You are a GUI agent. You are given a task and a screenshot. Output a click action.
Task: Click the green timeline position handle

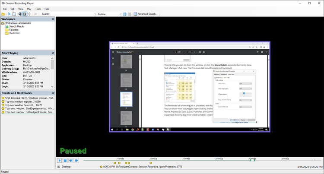252,160
